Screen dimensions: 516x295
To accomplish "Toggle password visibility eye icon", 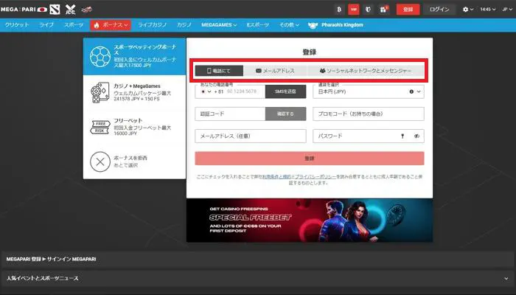I will click(x=416, y=136).
